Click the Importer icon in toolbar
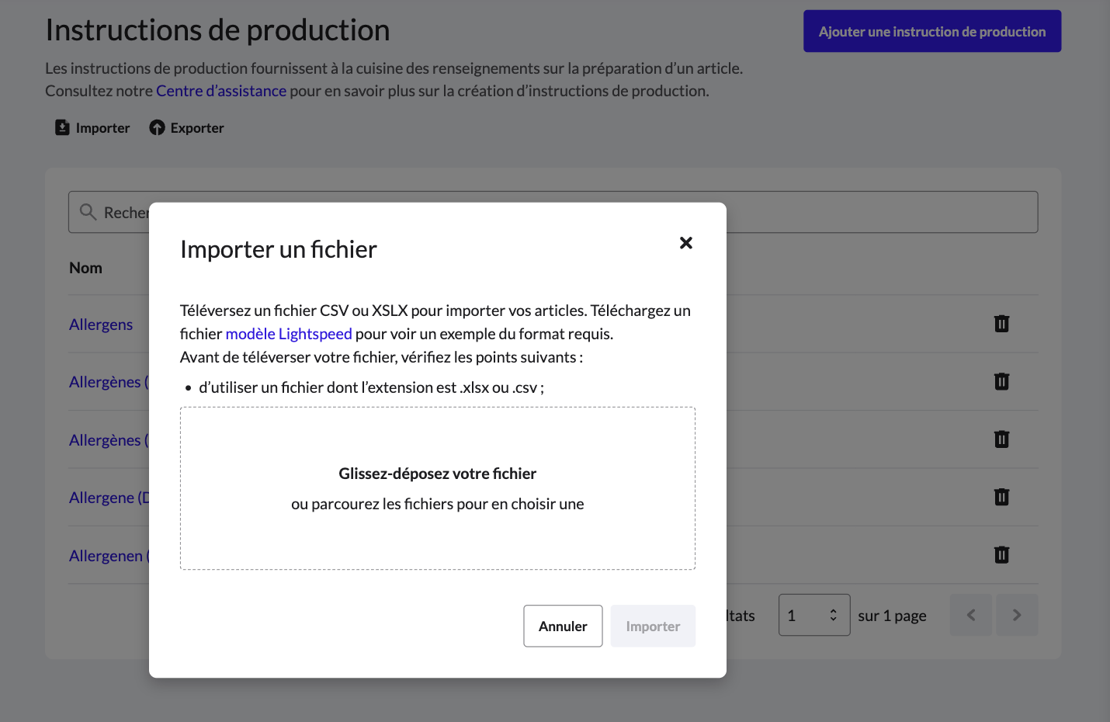Image resolution: width=1110 pixels, height=722 pixels. click(63, 127)
